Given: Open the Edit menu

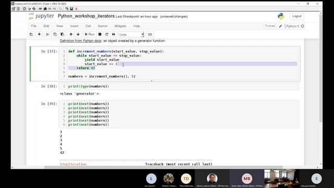Looking at the screenshot, I should pyautogui.click(x=46, y=26).
